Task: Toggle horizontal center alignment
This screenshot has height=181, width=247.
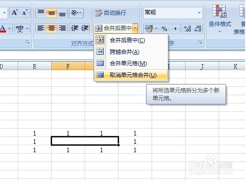Action: tap(52, 28)
